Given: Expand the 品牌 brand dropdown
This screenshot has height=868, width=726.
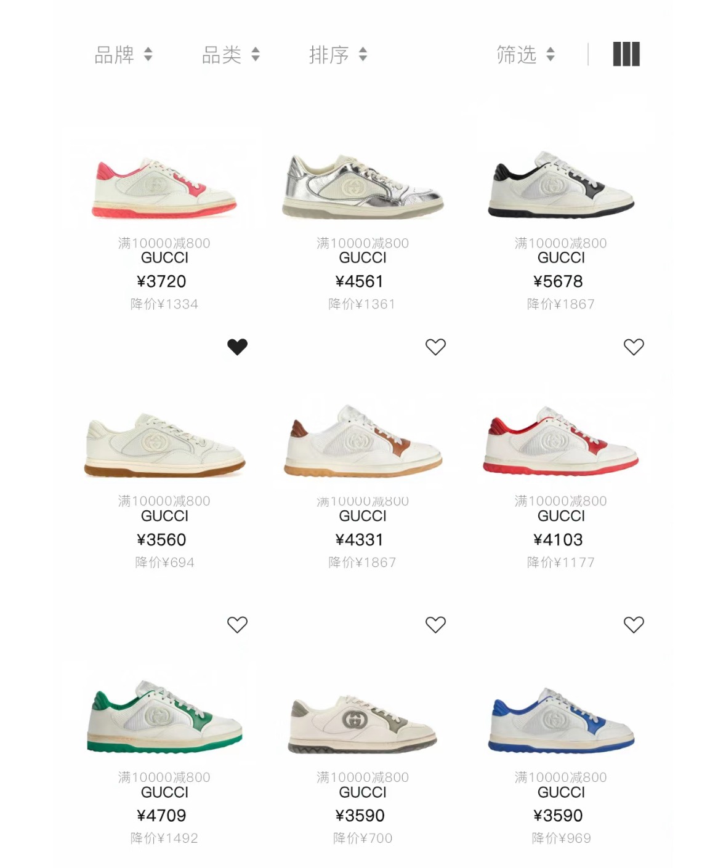Looking at the screenshot, I should 123,55.
